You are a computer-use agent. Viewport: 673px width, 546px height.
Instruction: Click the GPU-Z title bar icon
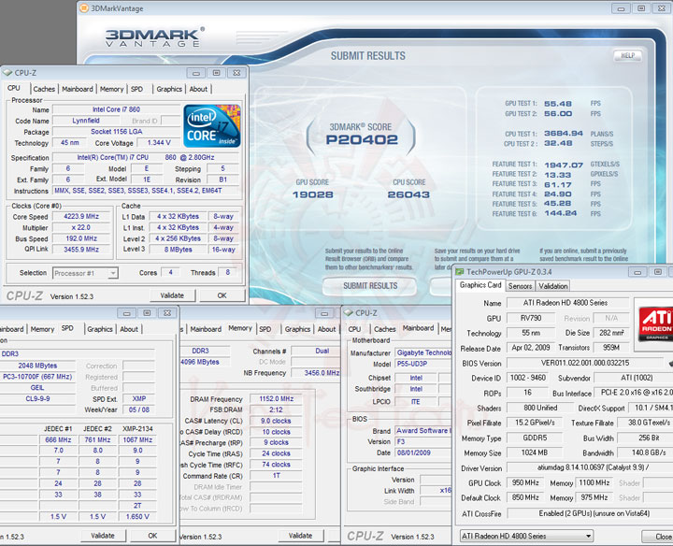tap(460, 272)
